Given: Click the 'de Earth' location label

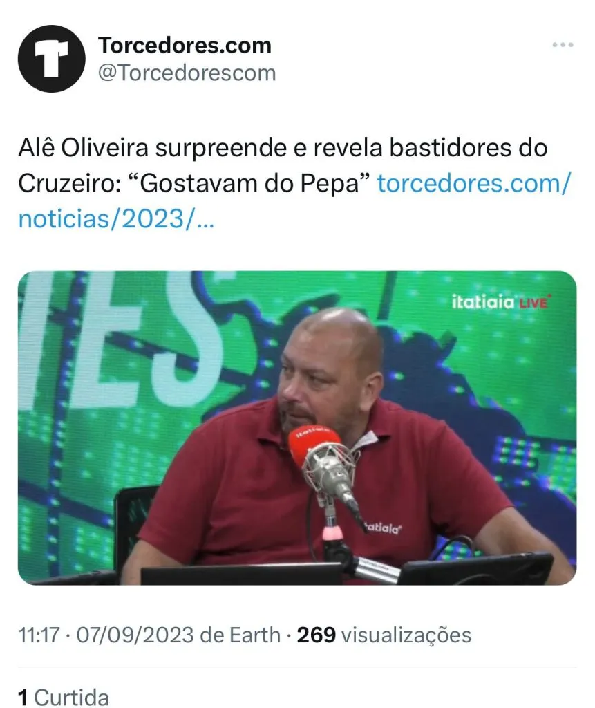Looking at the screenshot, I should pyautogui.click(x=240, y=635).
